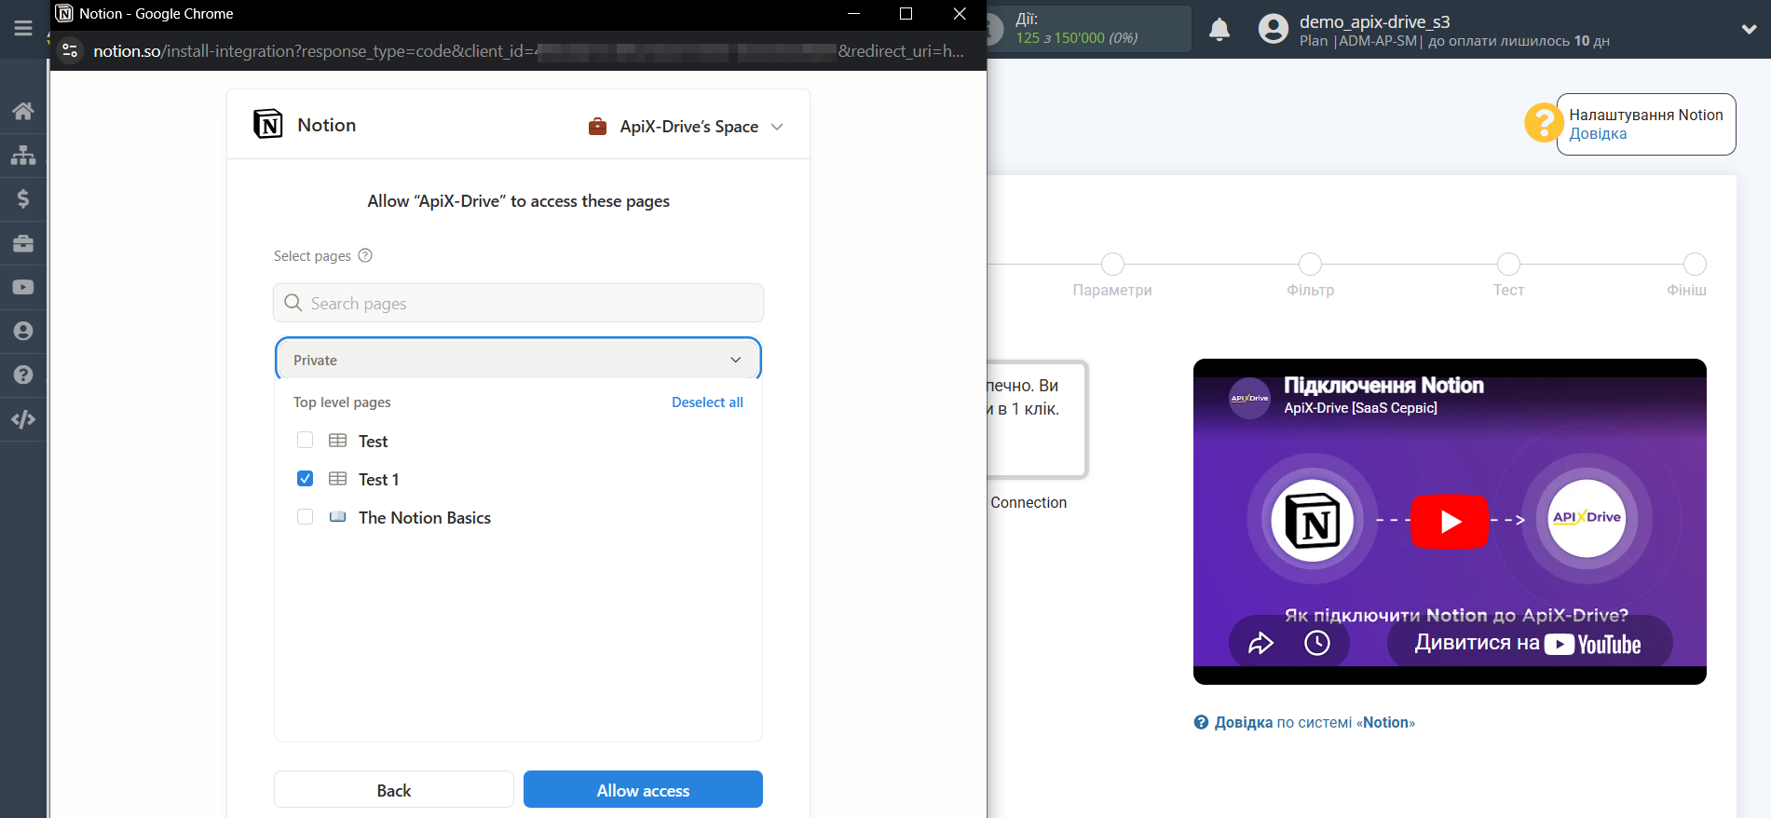Open the hamburger menu in ApiX-Drive sidebar
The image size is (1771, 818).
pyautogui.click(x=23, y=29)
